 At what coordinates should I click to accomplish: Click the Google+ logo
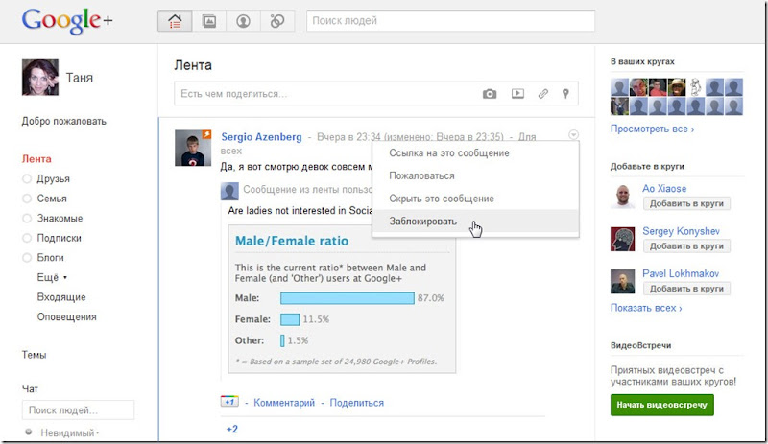[67, 21]
